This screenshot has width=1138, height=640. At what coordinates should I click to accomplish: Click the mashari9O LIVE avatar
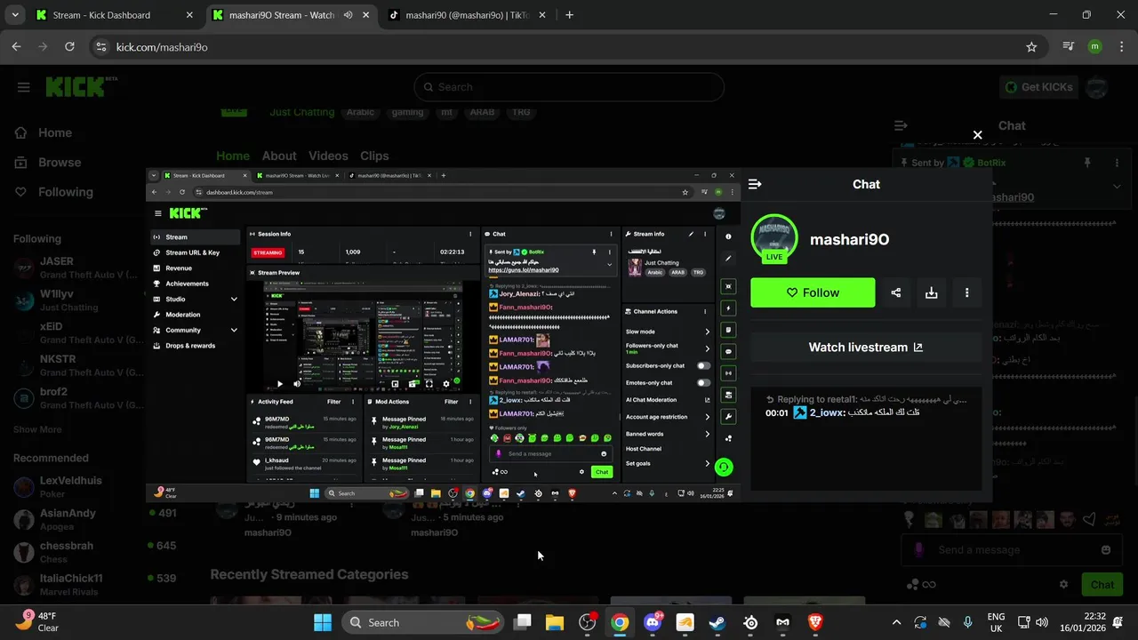(x=774, y=238)
